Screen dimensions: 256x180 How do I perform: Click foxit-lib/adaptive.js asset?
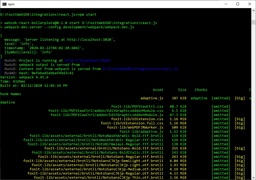coord(141,132)
